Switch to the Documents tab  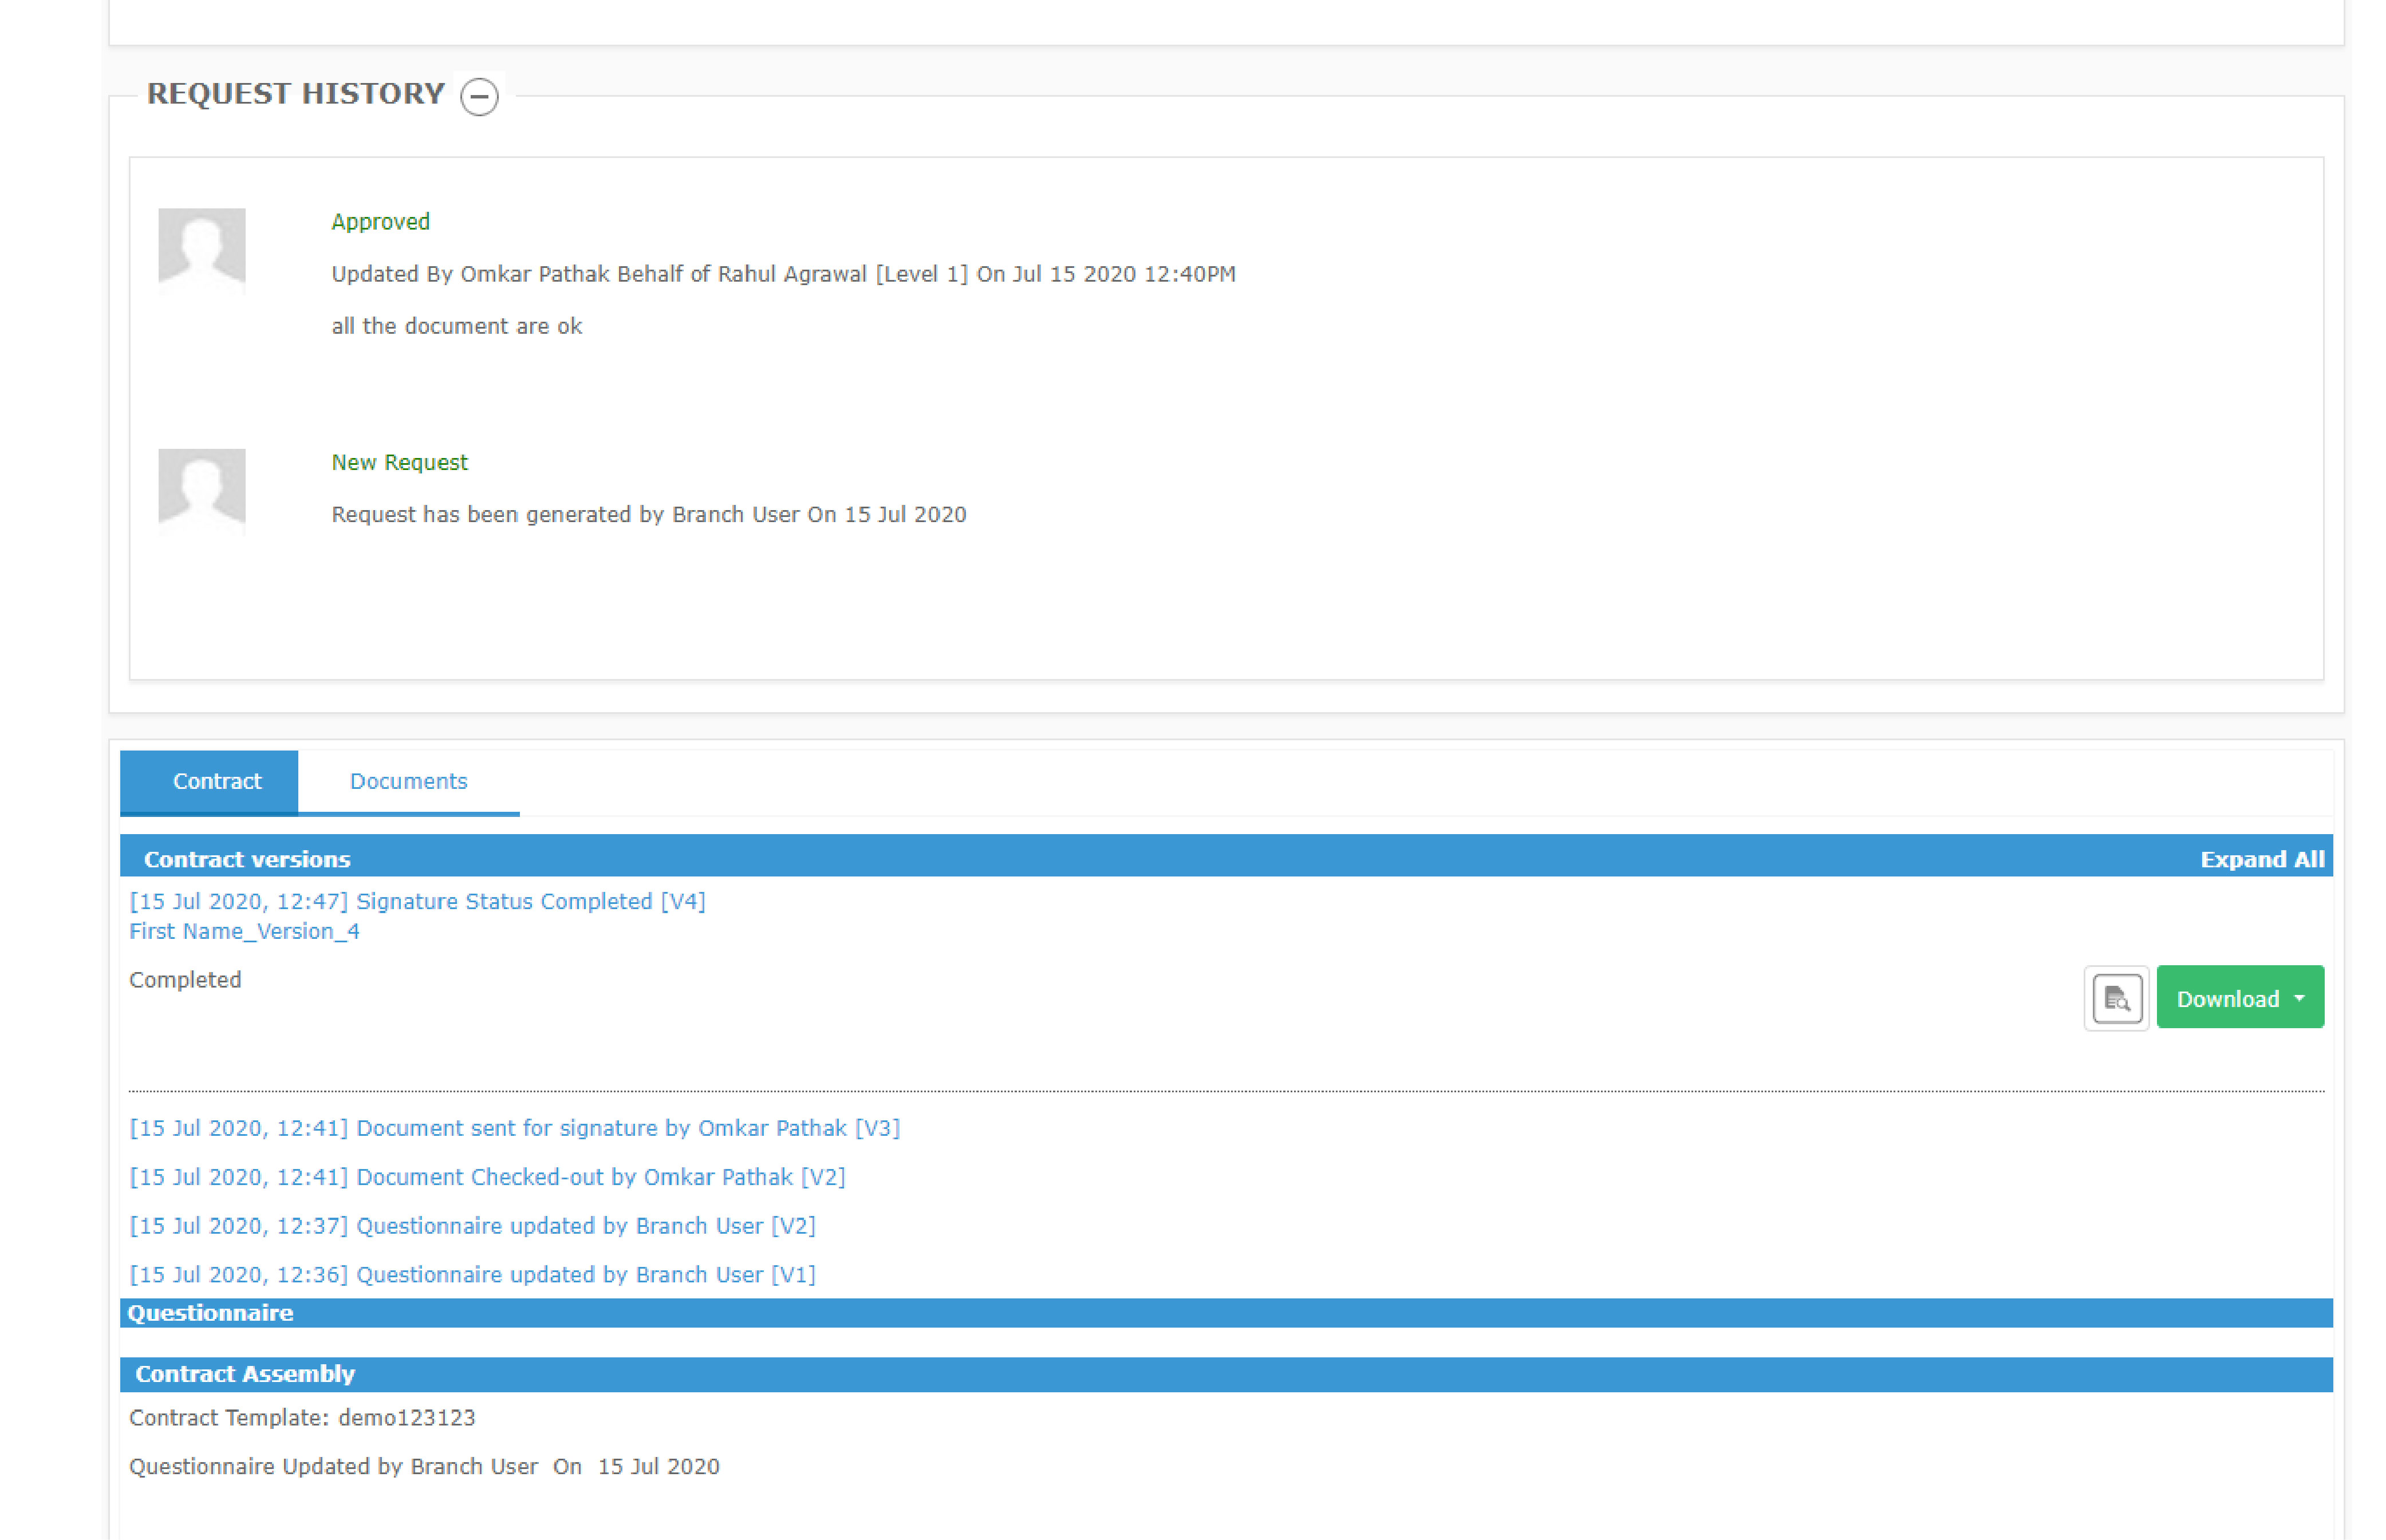click(x=408, y=781)
